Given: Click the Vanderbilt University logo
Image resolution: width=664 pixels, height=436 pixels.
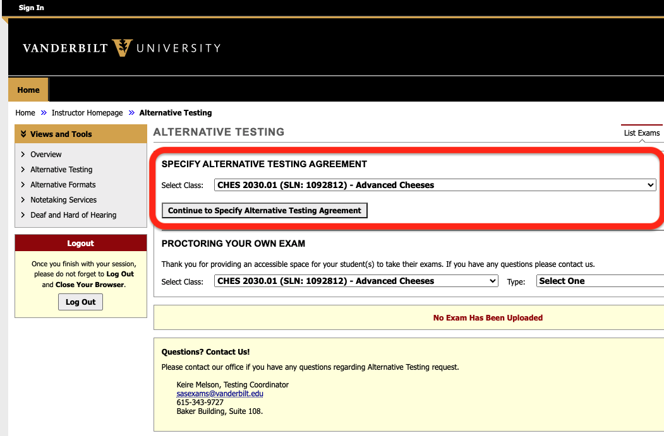Looking at the screenshot, I should [x=120, y=47].
